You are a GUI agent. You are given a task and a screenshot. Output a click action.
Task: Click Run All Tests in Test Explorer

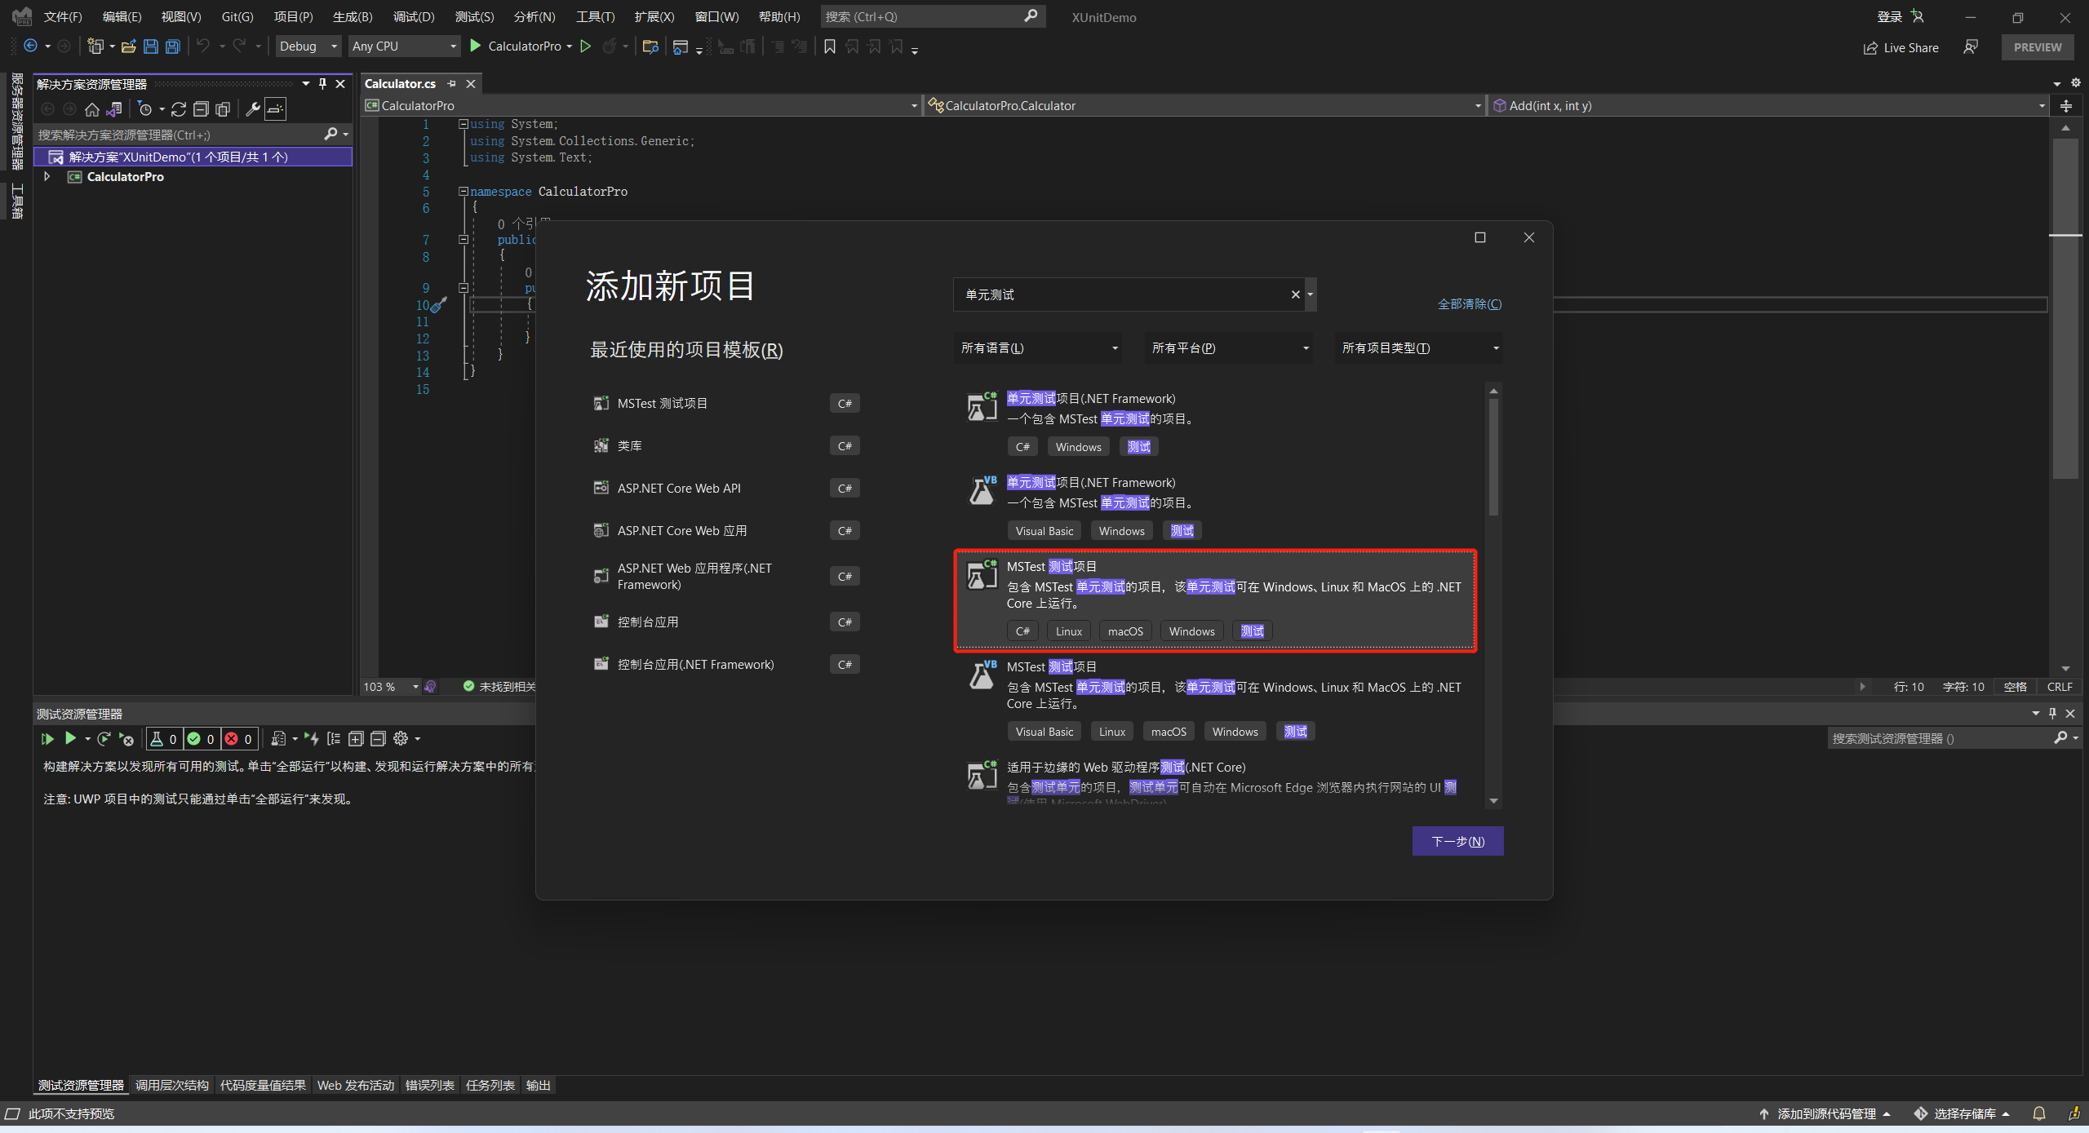tap(47, 739)
